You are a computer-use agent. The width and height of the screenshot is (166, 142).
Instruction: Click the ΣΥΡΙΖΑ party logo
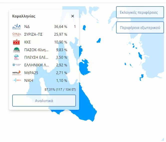[17, 34]
